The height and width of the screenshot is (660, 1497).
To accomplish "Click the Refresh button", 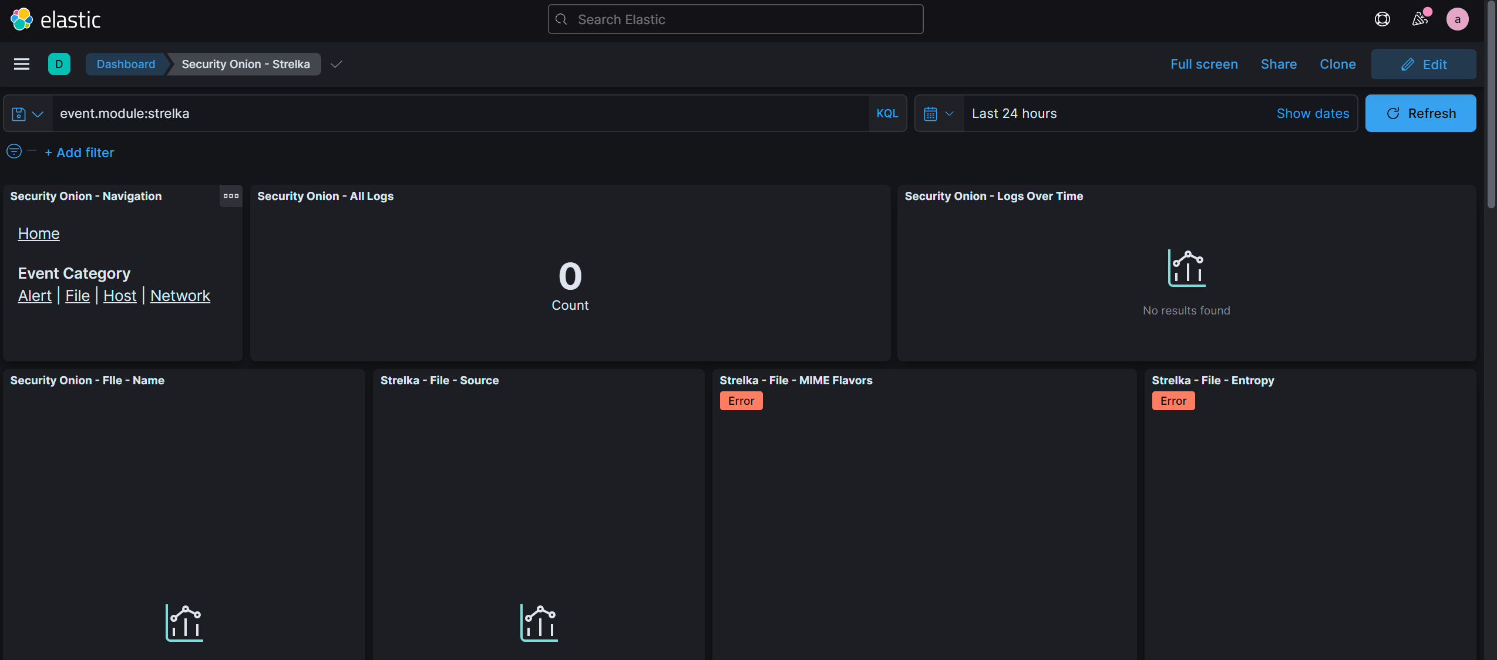I will tap(1421, 113).
